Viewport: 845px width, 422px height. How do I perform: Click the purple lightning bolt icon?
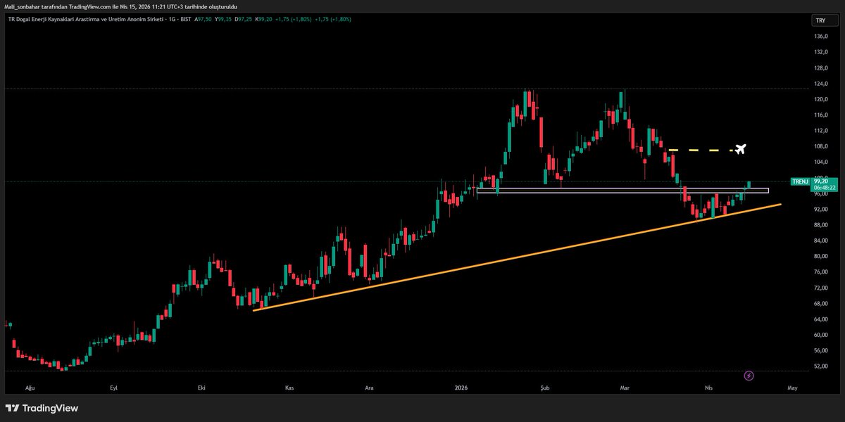click(x=749, y=376)
